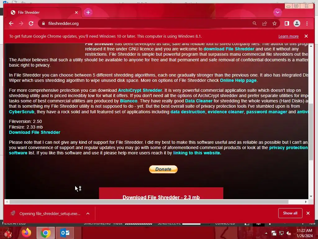Click the horizontal scrollbar thumb
The width and height of the screenshot is (318, 239).
point(149,202)
